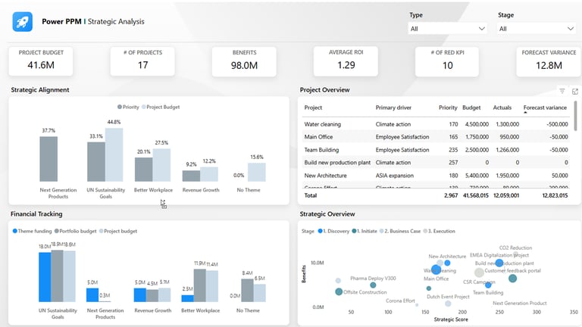
Task: Click the Pharma Deploy V300 bubble
Action: pyautogui.click(x=373, y=285)
